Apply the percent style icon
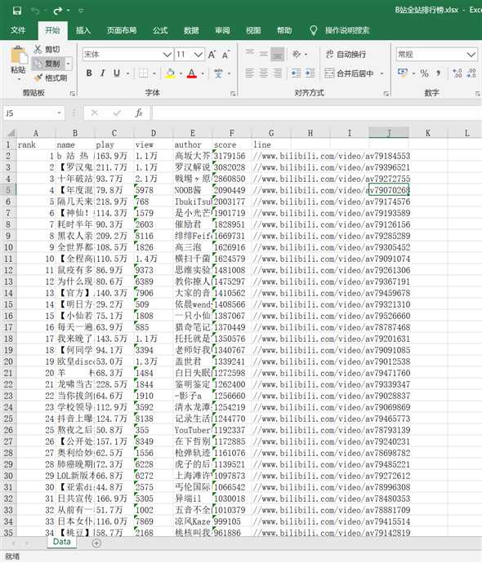The height and width of the screenshot is (563, 482). point(425,73)
